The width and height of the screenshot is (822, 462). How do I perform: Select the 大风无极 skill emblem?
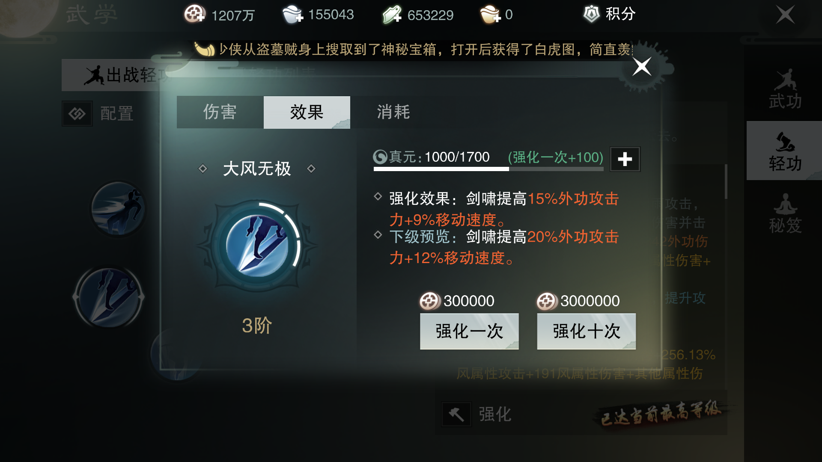click(x=257, y=246)
